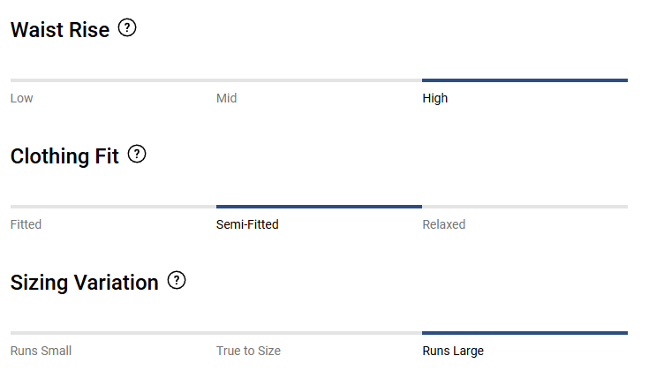
Task: Pick the True to Size label
Action: pos(248,351)
